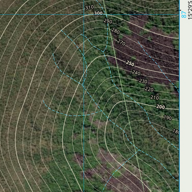
Task: Select the 230 contour label
Action: pyautogui.click(x=143, y=81)
